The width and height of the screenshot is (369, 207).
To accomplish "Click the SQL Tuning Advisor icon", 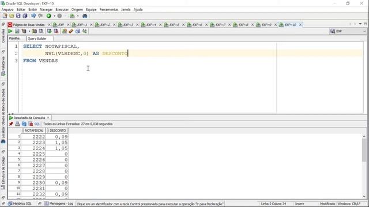I will coord(41,31).
